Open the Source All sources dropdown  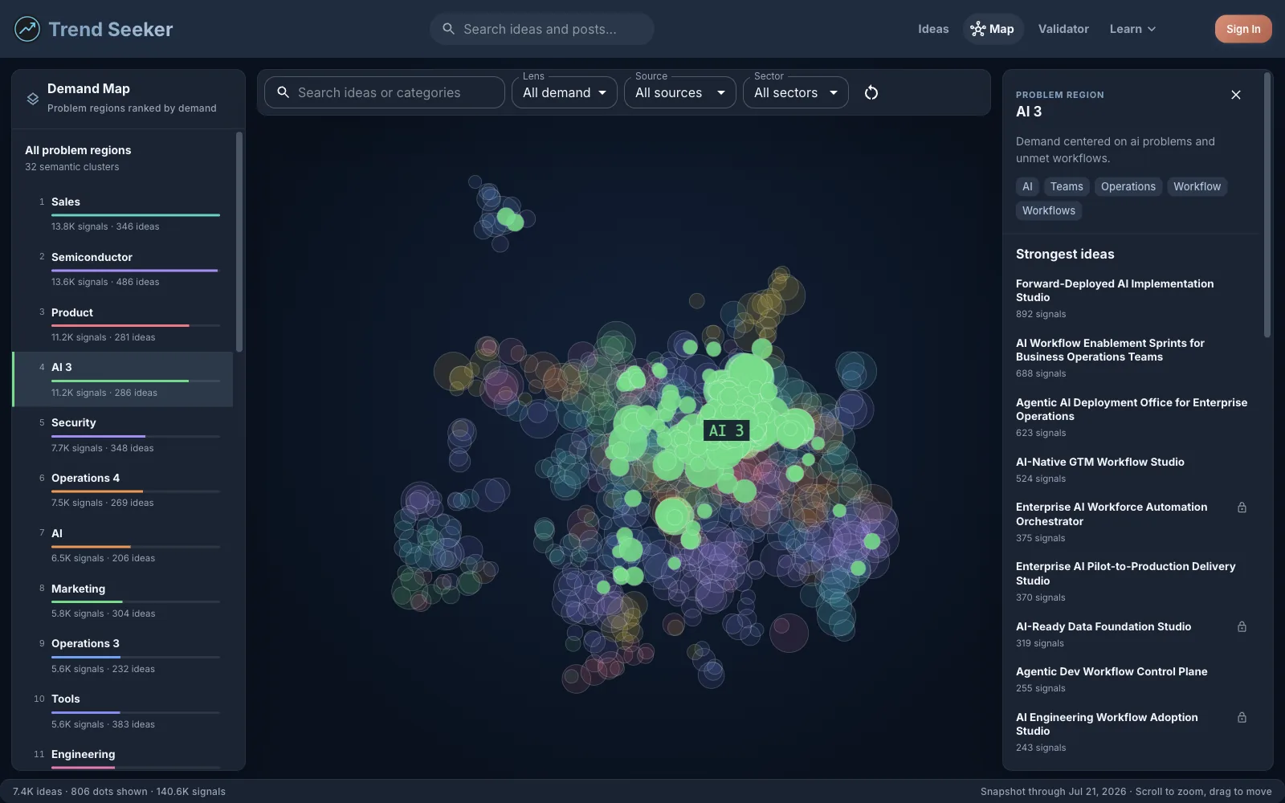click(x=680, y=92)
